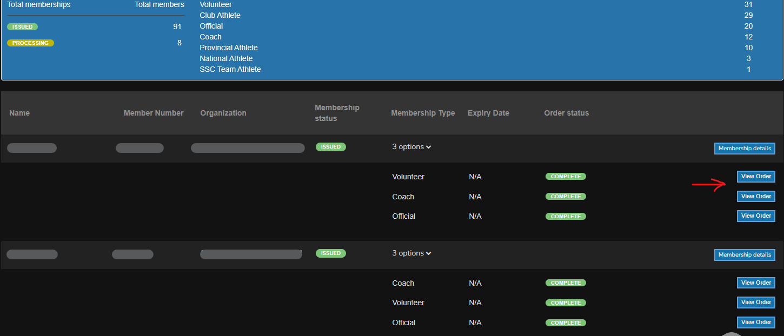View Order for first member's Coach membership
784x336 pixels.
[756, 197]
